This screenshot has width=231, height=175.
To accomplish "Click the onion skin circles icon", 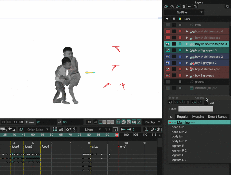I will (x=21, y=130).
